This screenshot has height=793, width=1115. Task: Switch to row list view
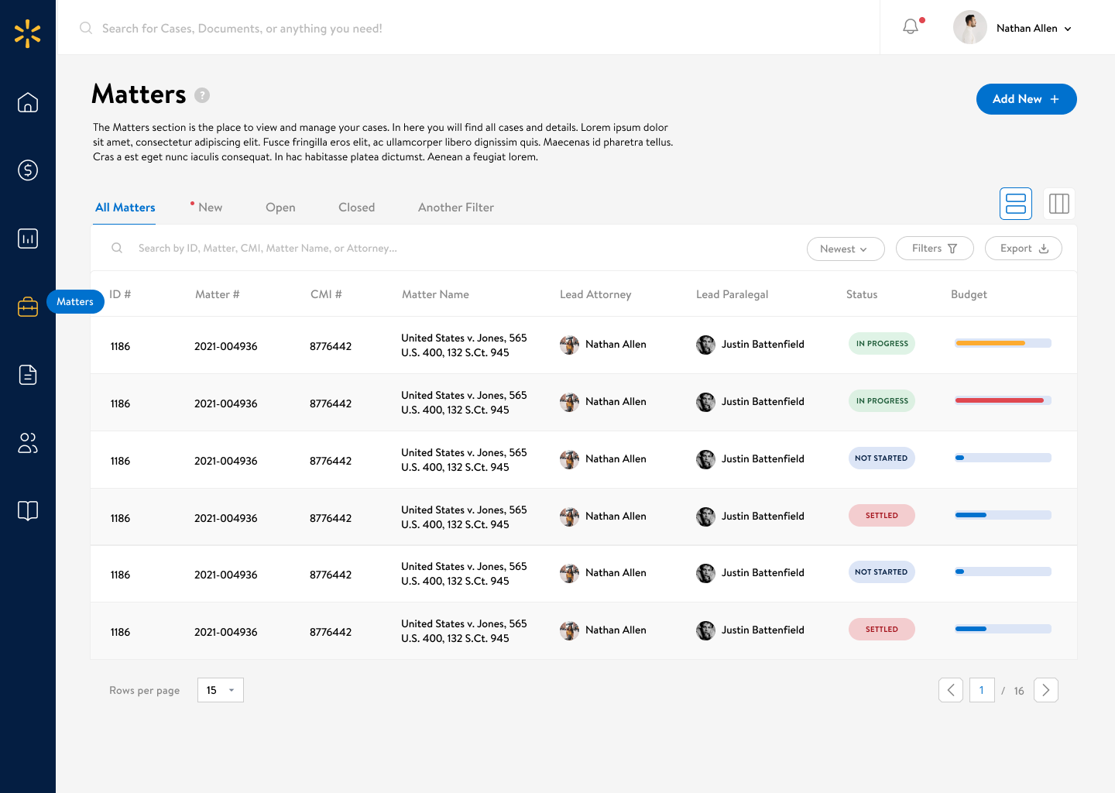1016,204
